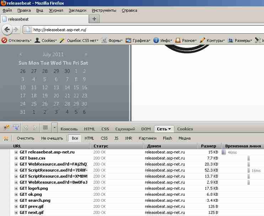Select July 21 in the calendar

click(67, 96)
